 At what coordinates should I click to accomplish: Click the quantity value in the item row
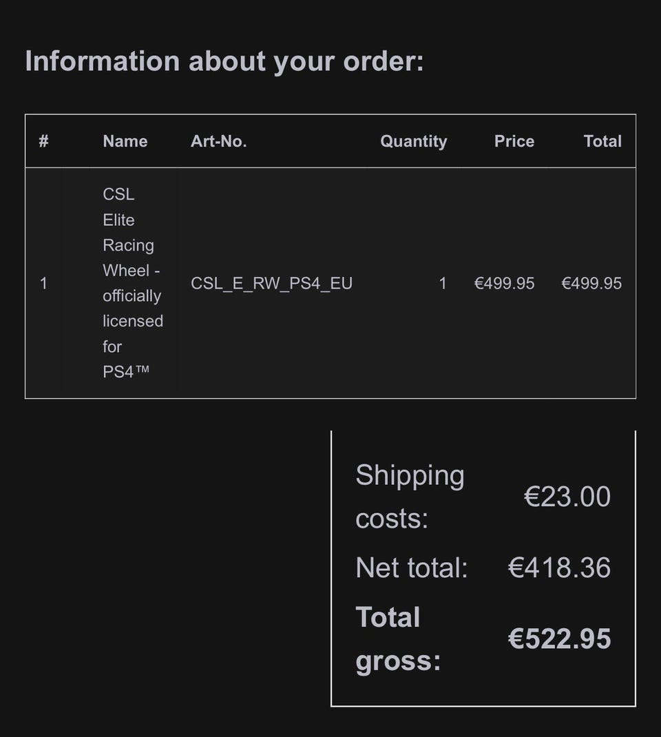(443, 283)
